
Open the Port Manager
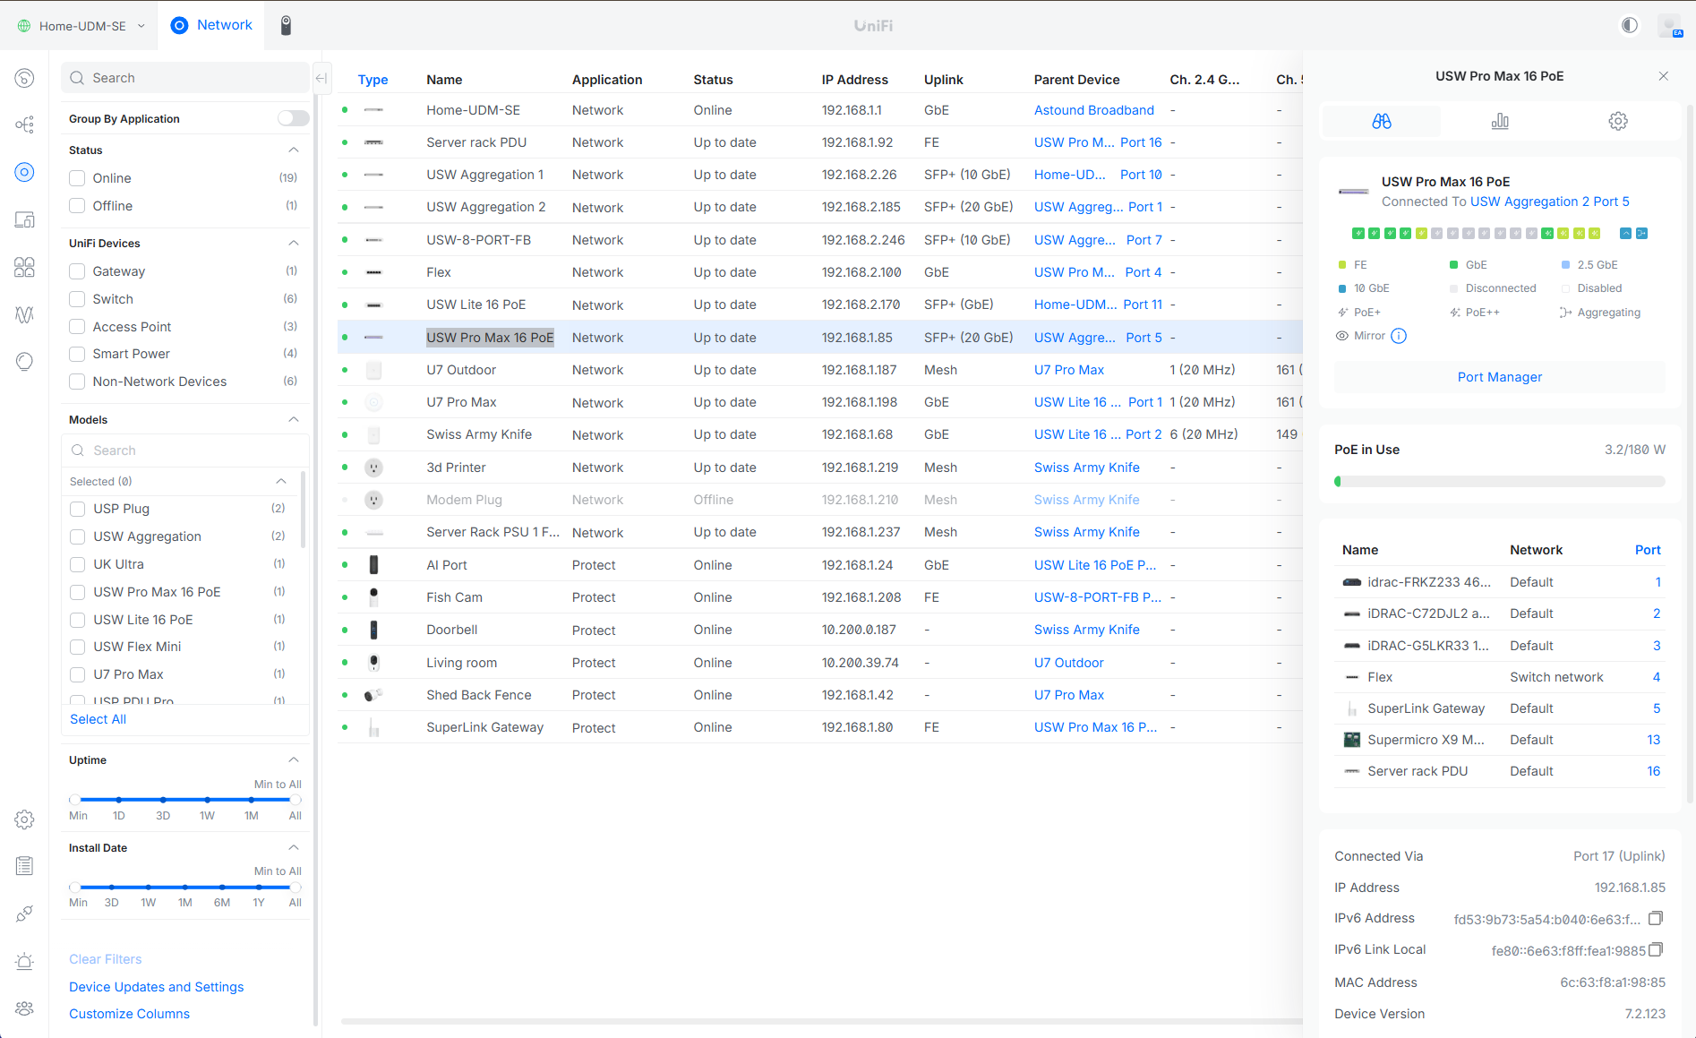pyautogui.click(x=1499, y=377)
